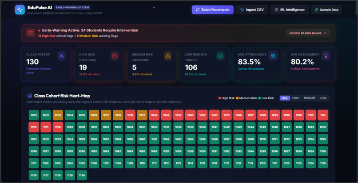The image size is (358, 183).
Task: Inspect green student tile 1029
Action: click(x=70, y=127)
